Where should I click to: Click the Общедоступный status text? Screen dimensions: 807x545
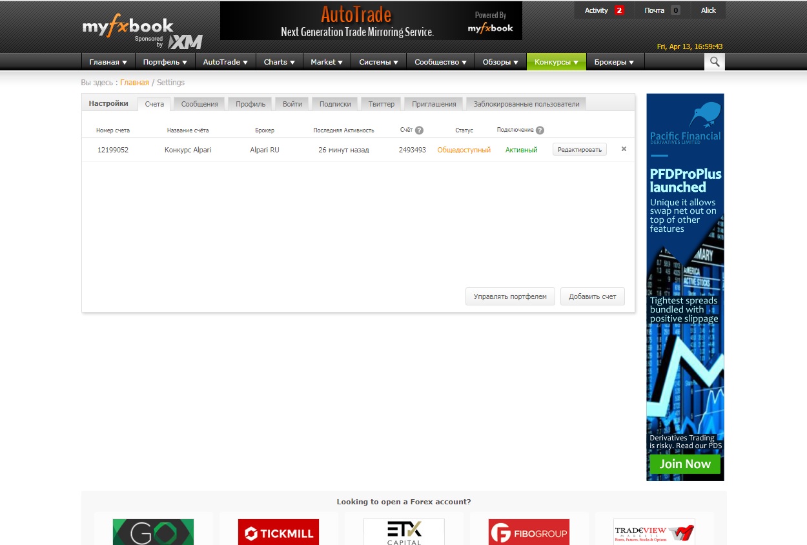coord(464,150)
